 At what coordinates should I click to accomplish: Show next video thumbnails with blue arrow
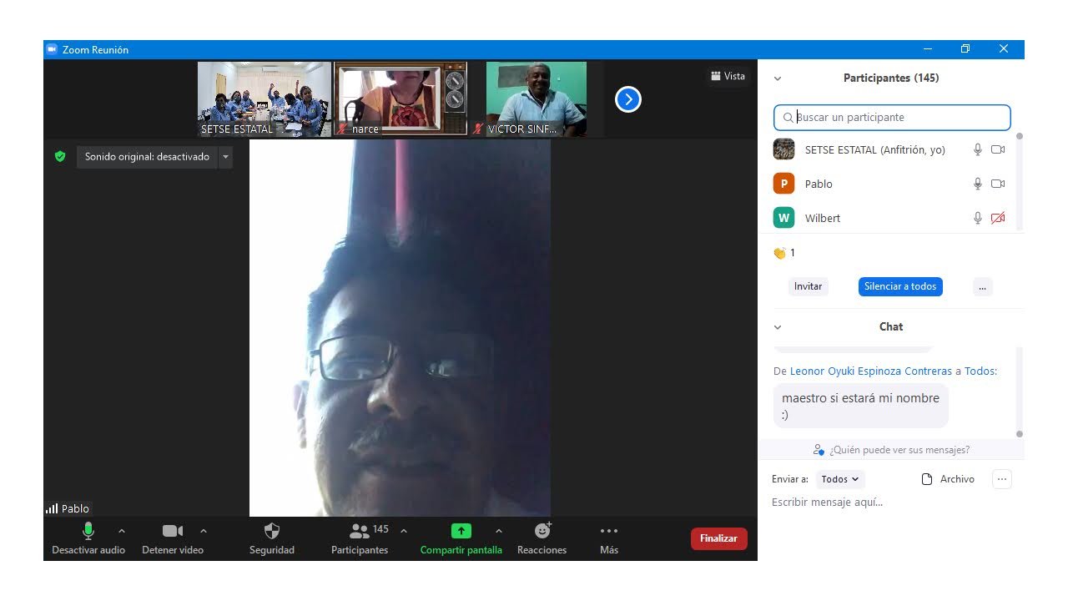click(x=627, y=99)
